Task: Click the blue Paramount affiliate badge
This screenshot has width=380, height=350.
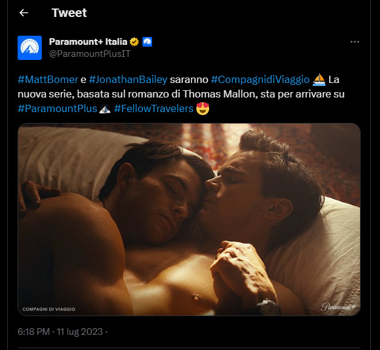Action: tap(147, 42)
